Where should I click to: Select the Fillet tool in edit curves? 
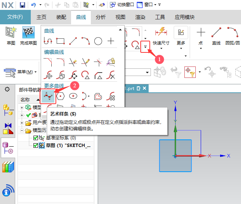point(60,62)
